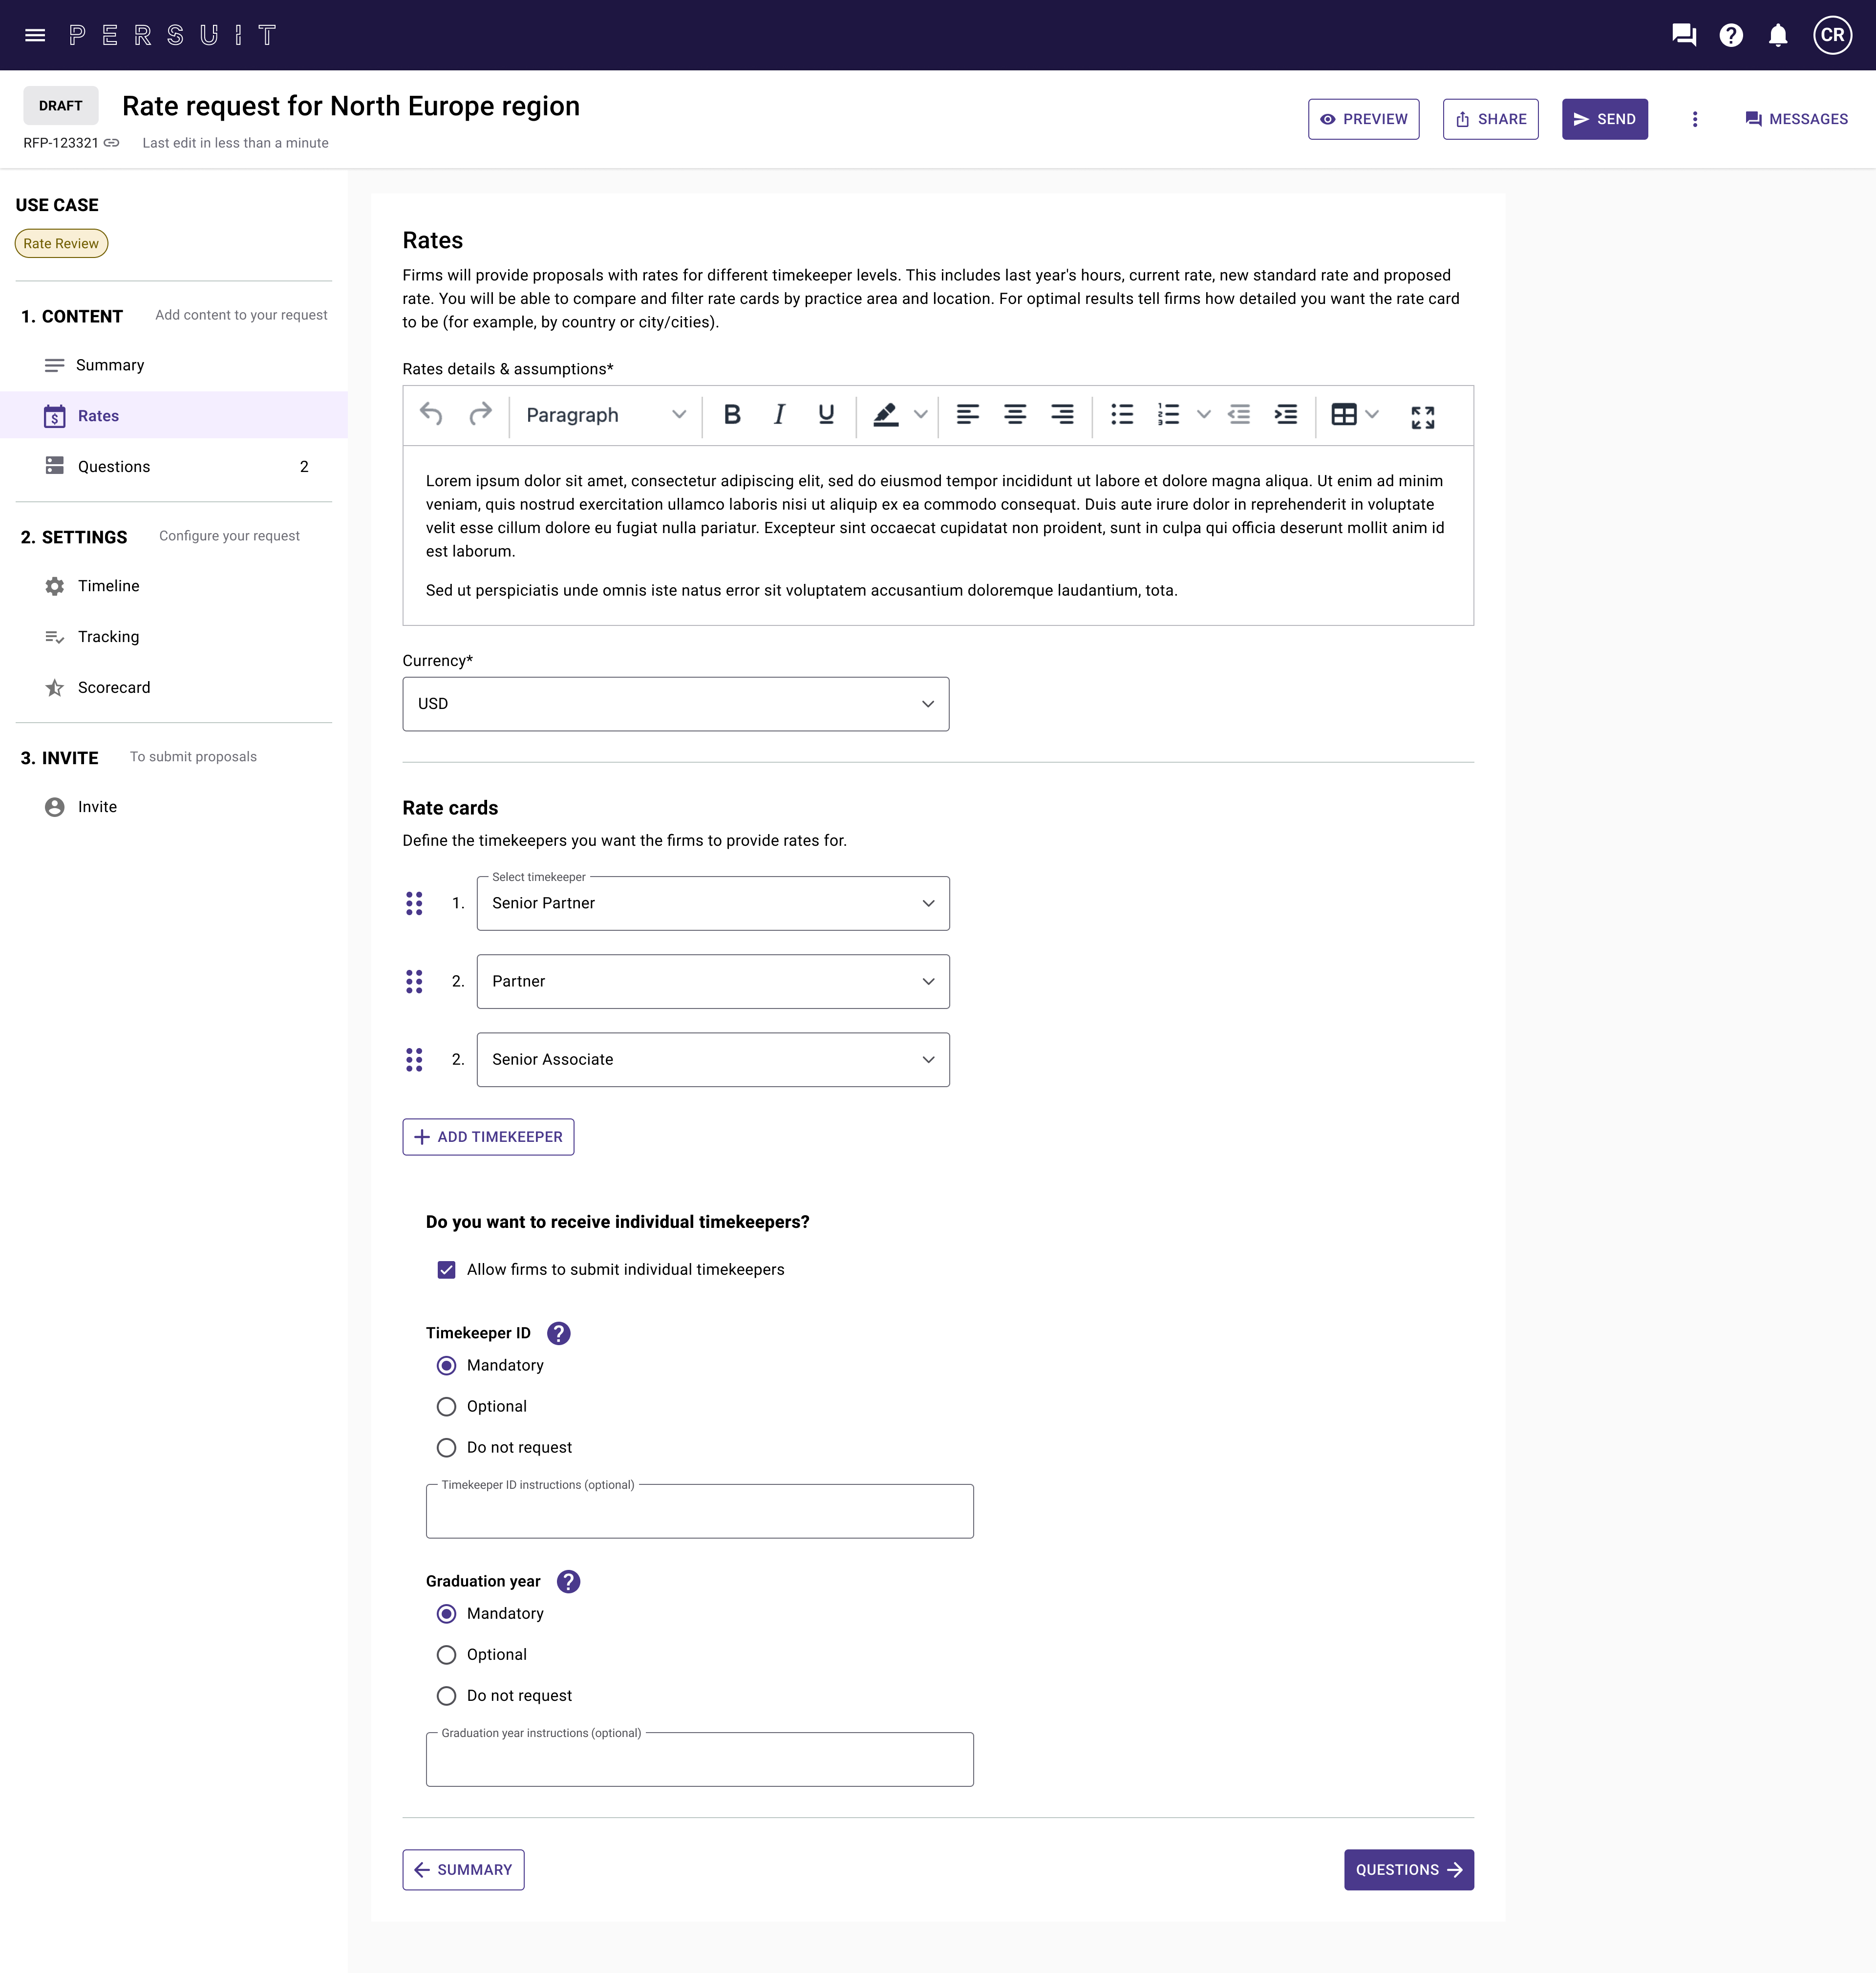This screenshot has width=1876, height=1973.
Task: Choose Do not request for Graduation year
Action: 447,1695
